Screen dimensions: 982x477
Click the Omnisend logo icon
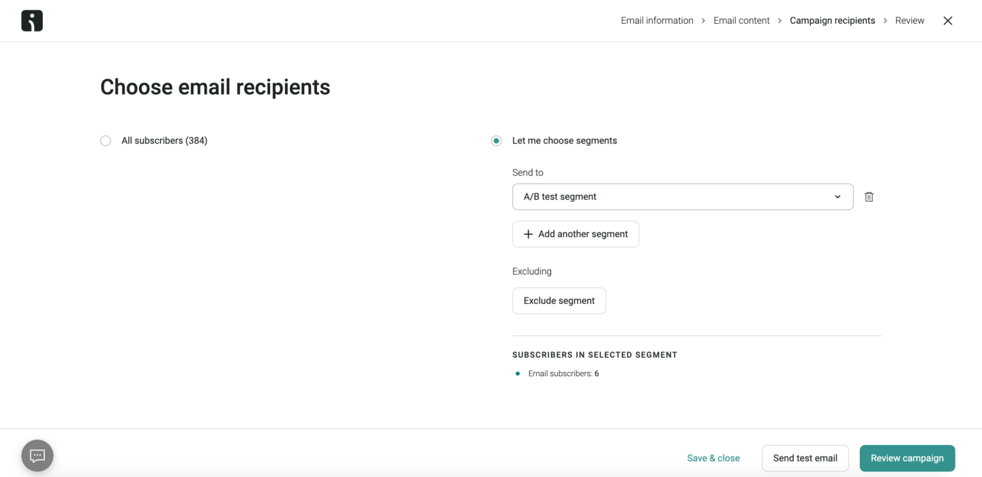tap(31, 20)
